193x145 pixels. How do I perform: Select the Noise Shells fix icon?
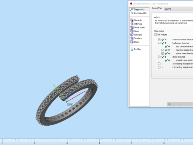[132, 27]
